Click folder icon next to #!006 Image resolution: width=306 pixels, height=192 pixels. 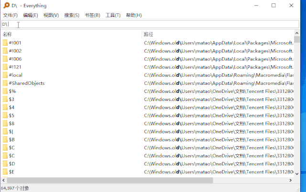click(5, 59)
